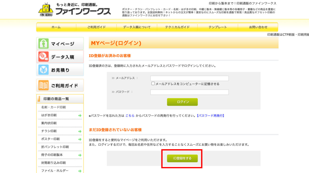Click green arrow next to はがき印刷
Image resolution: width=309 pixels, height=173 pixels.
80,115
